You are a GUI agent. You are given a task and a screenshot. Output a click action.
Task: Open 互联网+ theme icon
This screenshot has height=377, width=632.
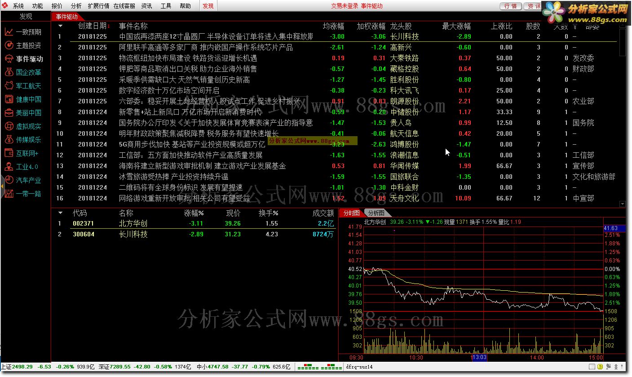tap(9, 153)
